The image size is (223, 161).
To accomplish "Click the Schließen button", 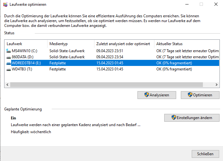I will (205, 154).
